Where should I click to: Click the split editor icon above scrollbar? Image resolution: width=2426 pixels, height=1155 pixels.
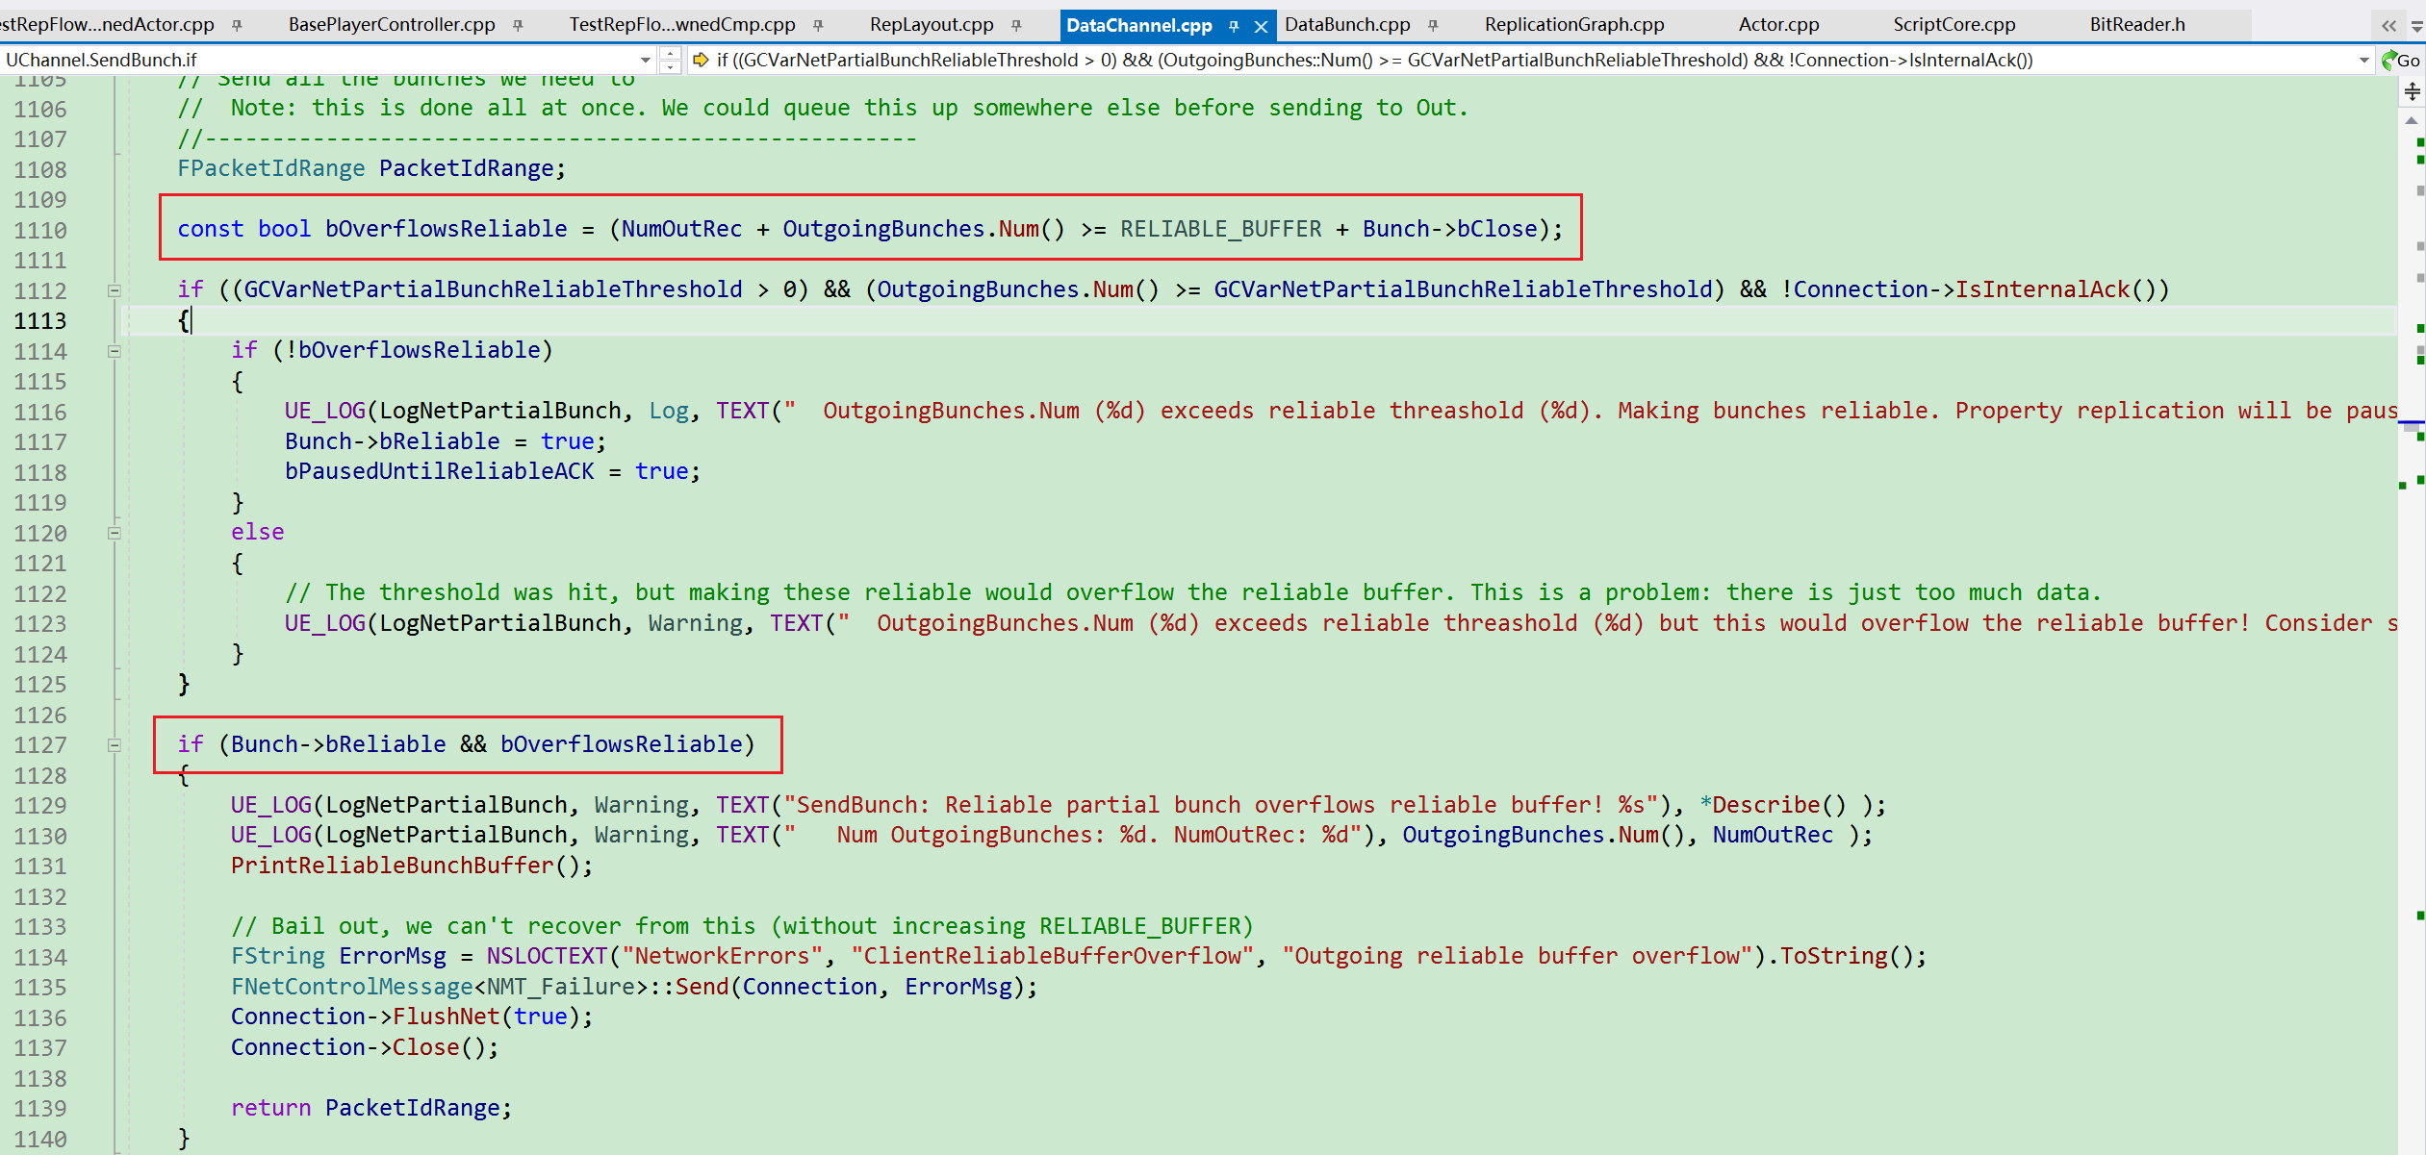tap(2412, 91)
